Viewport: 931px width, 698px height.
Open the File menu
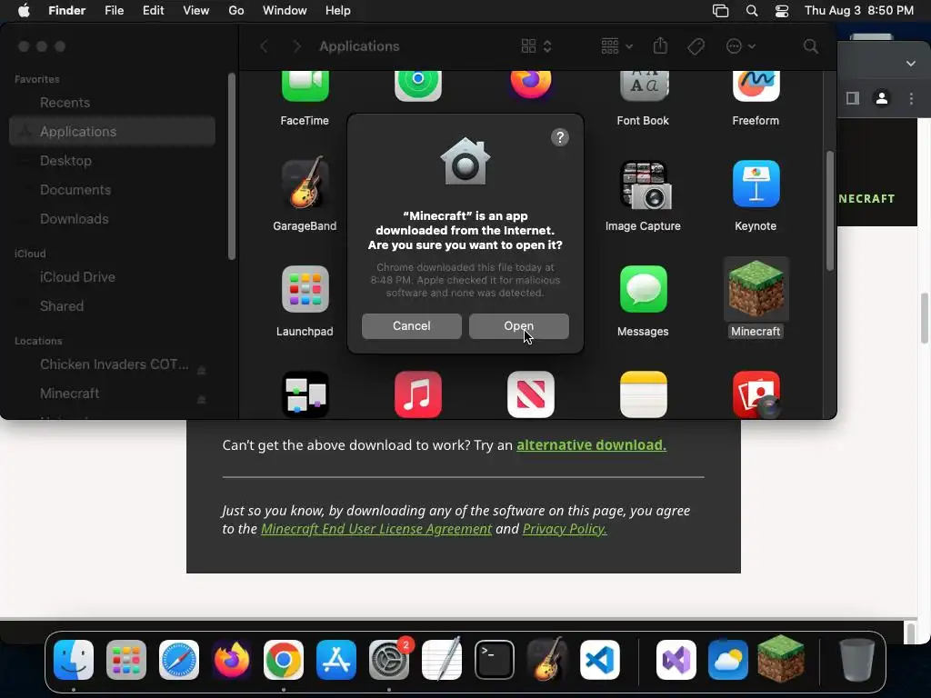pos(114,11)
